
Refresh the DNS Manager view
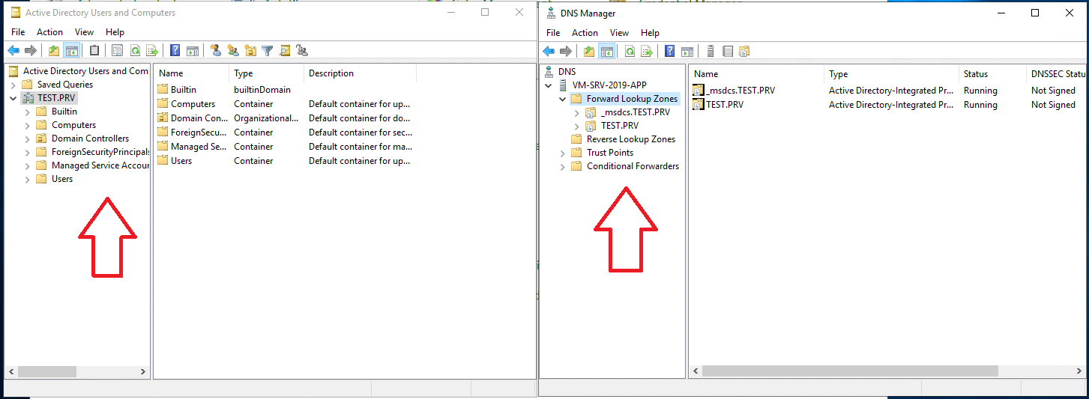[x=630, y=51]
